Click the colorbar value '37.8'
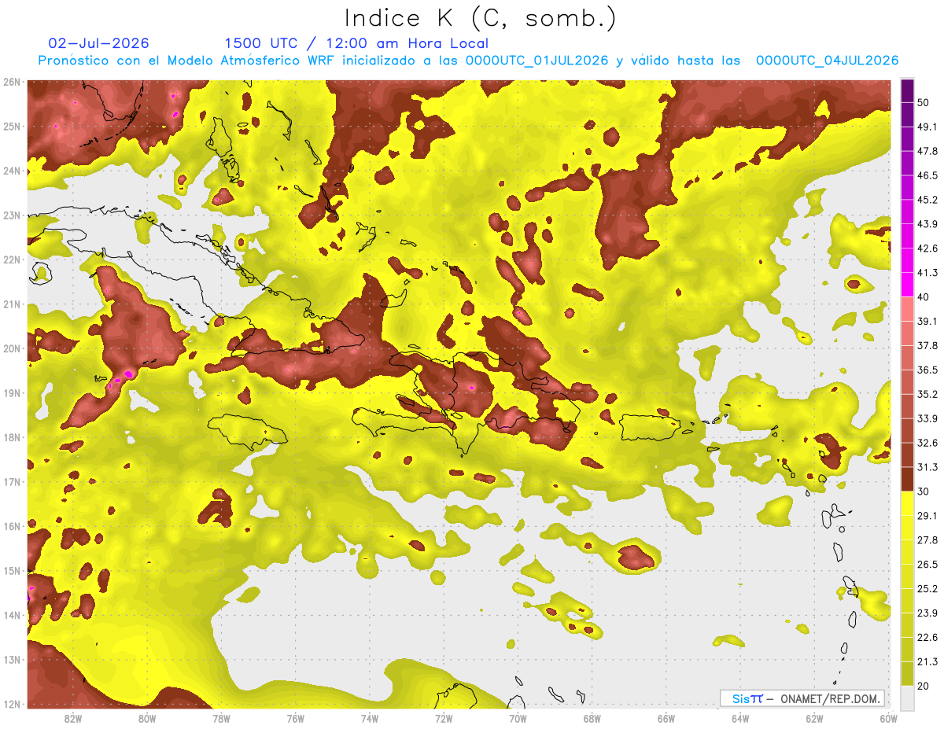The image size is (944, 729). click(927, 345)
